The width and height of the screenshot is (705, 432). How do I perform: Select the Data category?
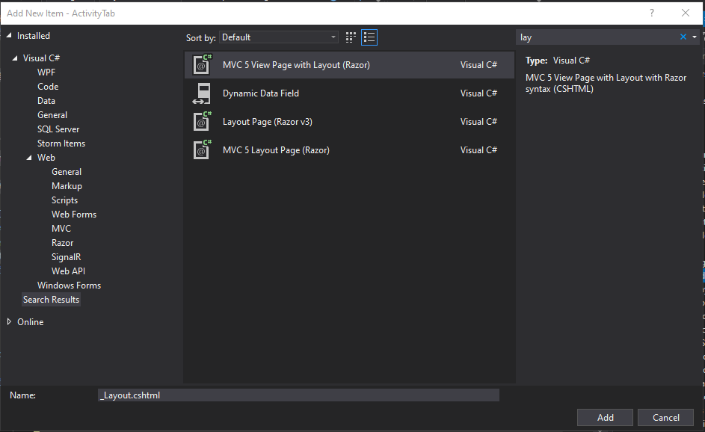pyautogui.click(x=46, y=101)
